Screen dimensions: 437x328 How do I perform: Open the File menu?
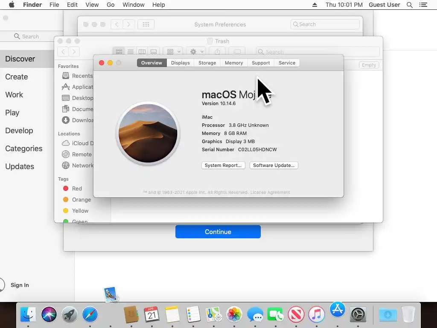coord(54,5)
